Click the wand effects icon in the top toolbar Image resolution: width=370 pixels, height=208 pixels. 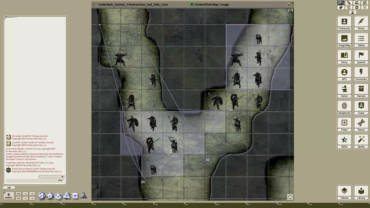(341, 3)
